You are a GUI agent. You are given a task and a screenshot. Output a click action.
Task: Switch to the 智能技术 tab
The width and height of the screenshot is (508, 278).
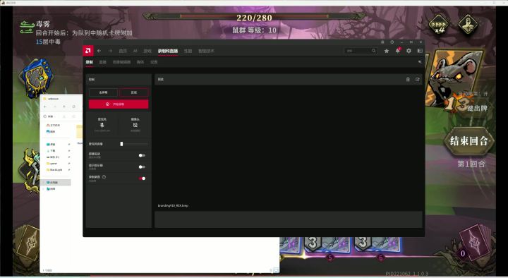[206, 51]
